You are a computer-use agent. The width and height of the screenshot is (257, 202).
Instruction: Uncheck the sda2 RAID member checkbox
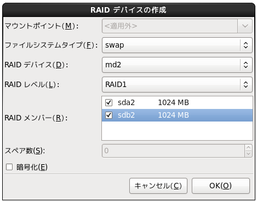click(x=108, y=102)
